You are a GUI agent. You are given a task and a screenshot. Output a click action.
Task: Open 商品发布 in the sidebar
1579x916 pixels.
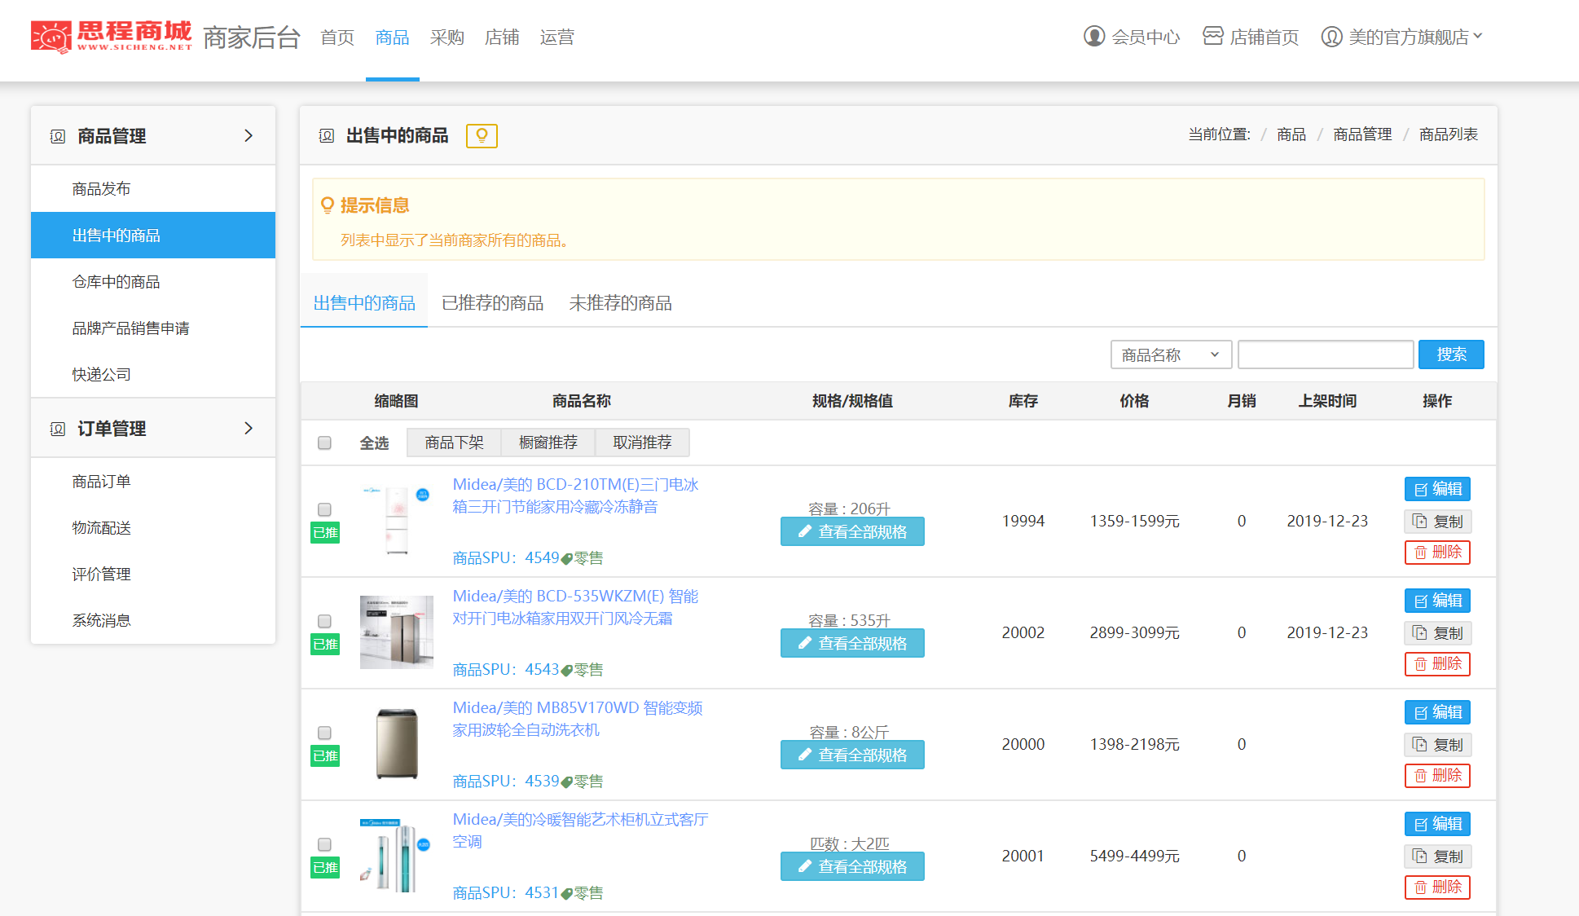pyautogui.click(x=153, y=189)
